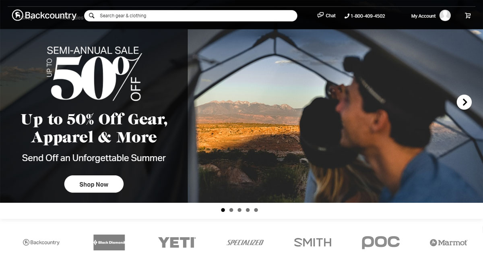
Task: Select the first carousel slide dot
Action: click(223, 210)
